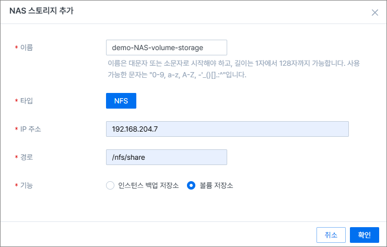
Task: Close the NAS 스토리지 추가 dialog
Action: 374,13
